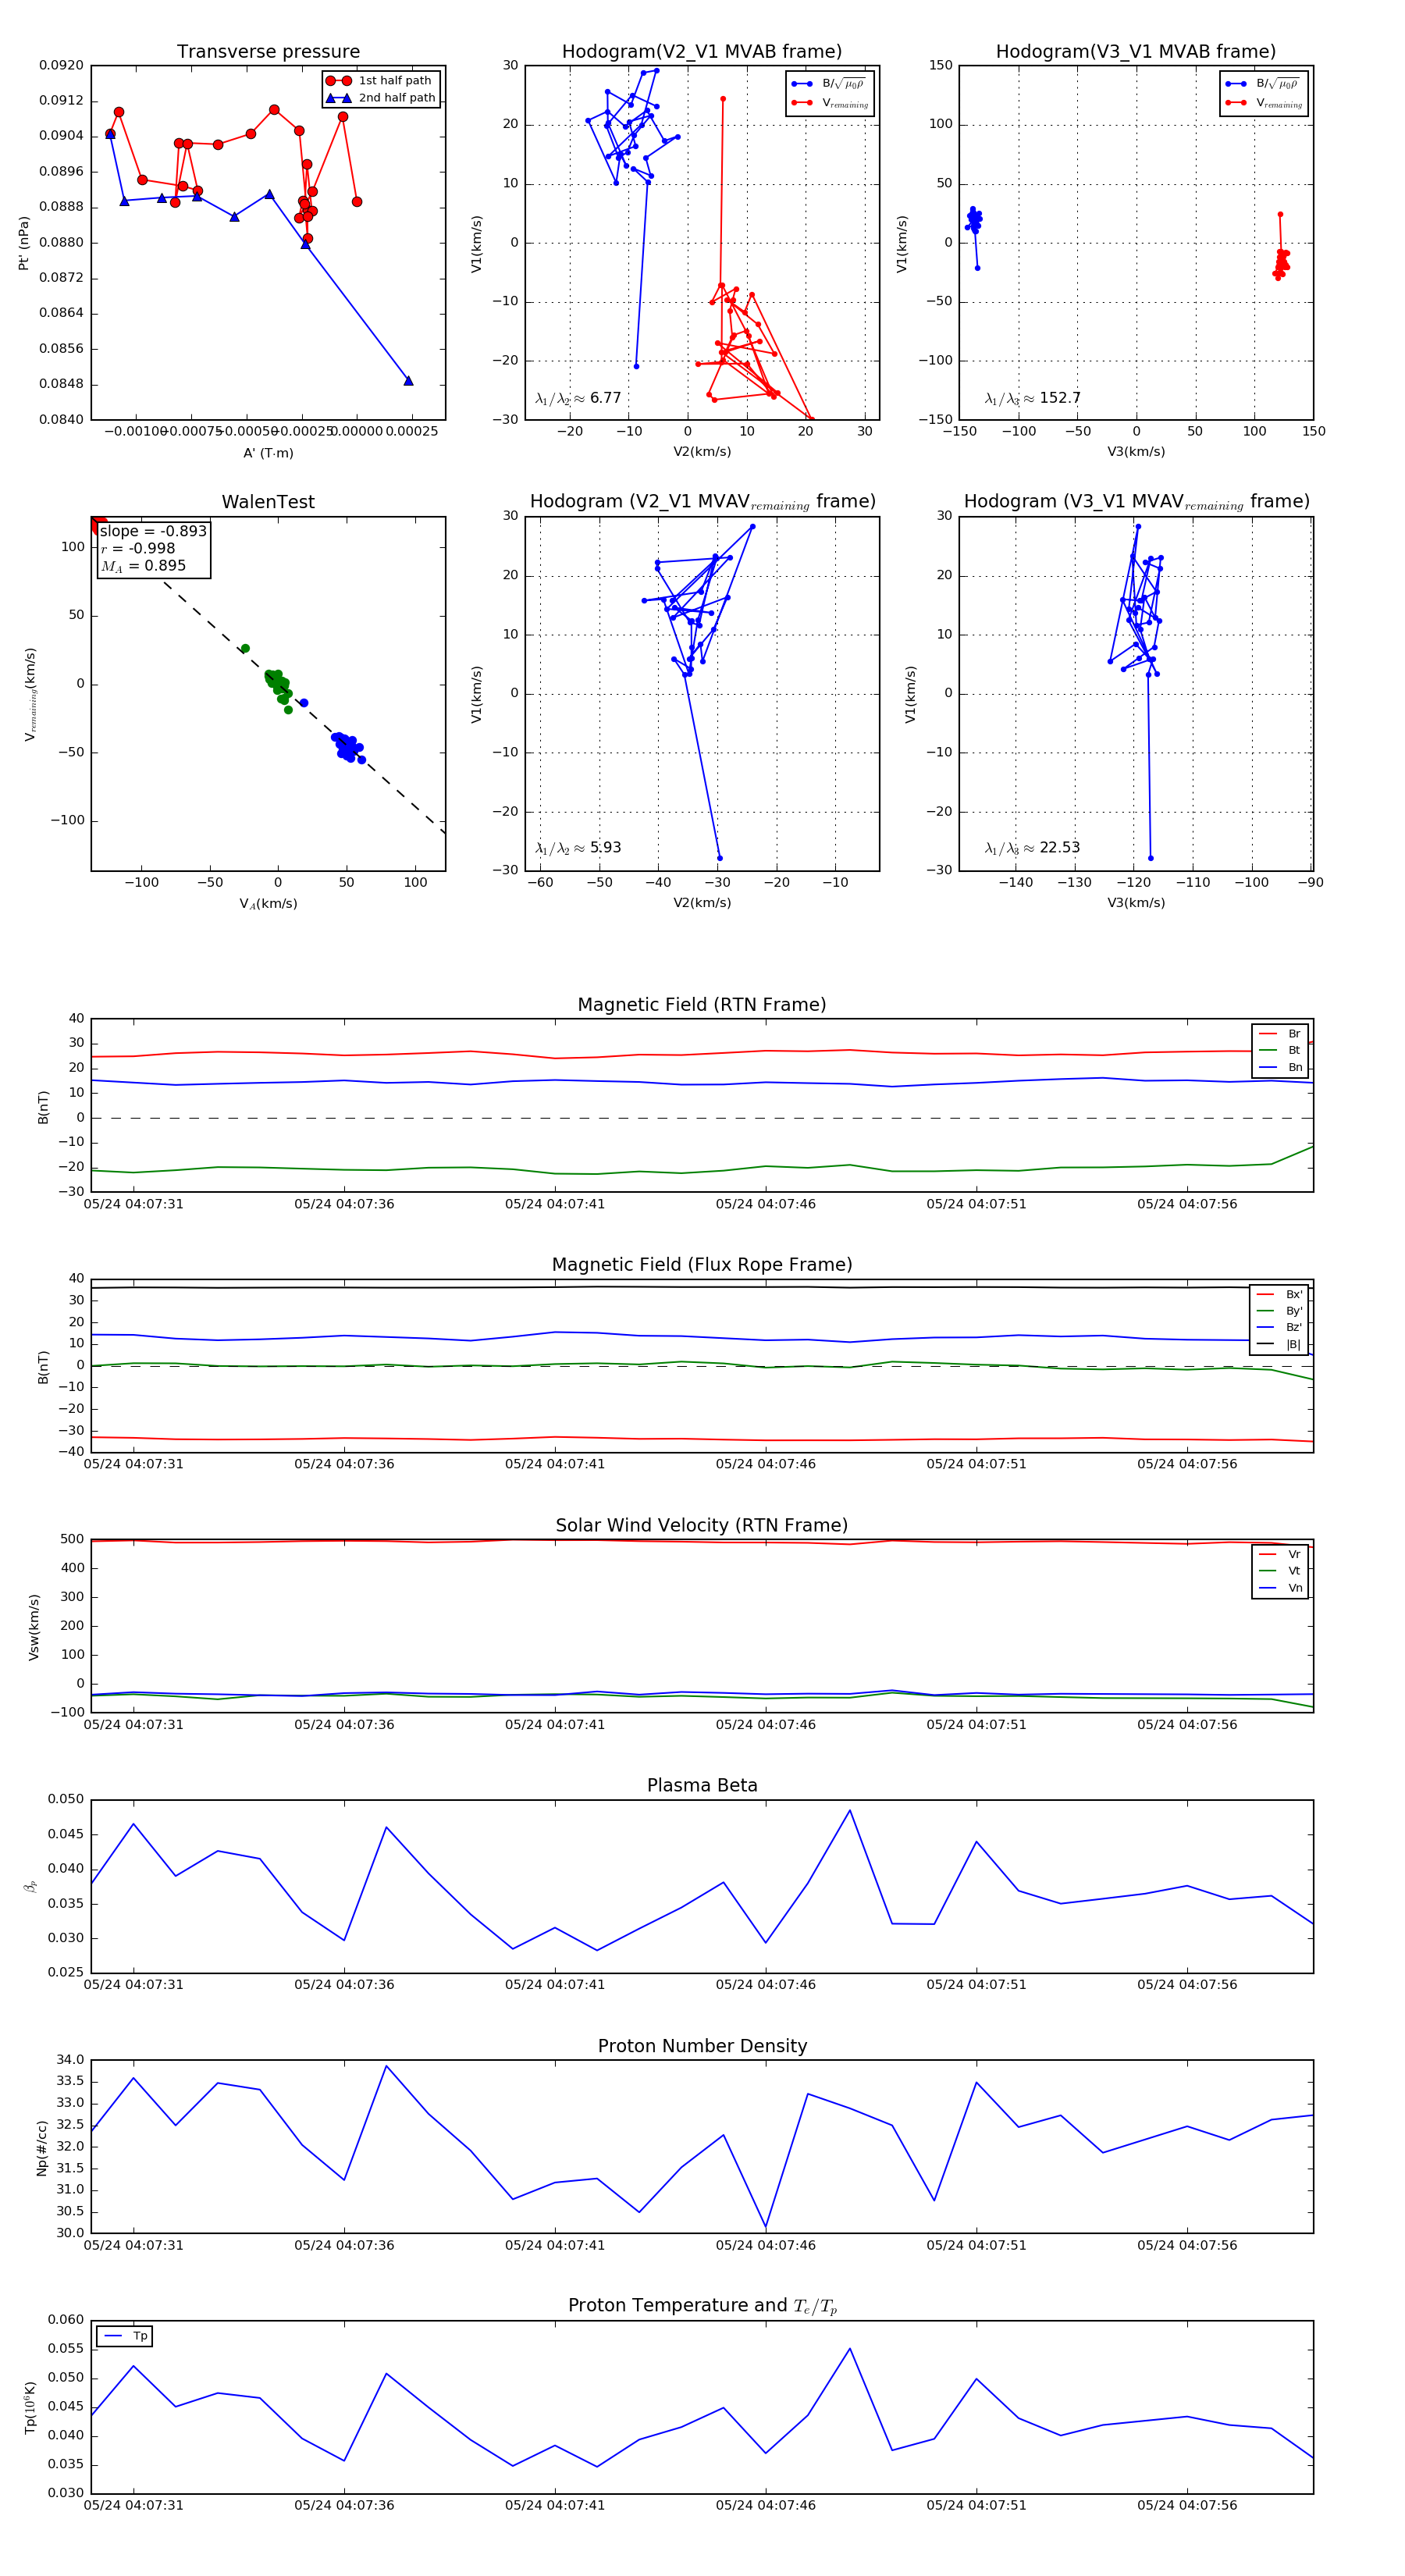The image size is (1405, 2576).
Task: Click the λ1/λ2 ≈ 5.93 label
Action: (x=578, y=848)
